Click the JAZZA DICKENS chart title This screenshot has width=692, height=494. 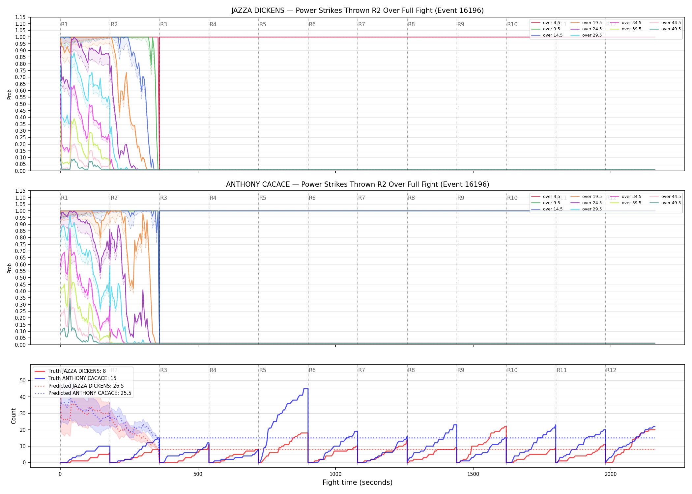[x=358, y=11]
